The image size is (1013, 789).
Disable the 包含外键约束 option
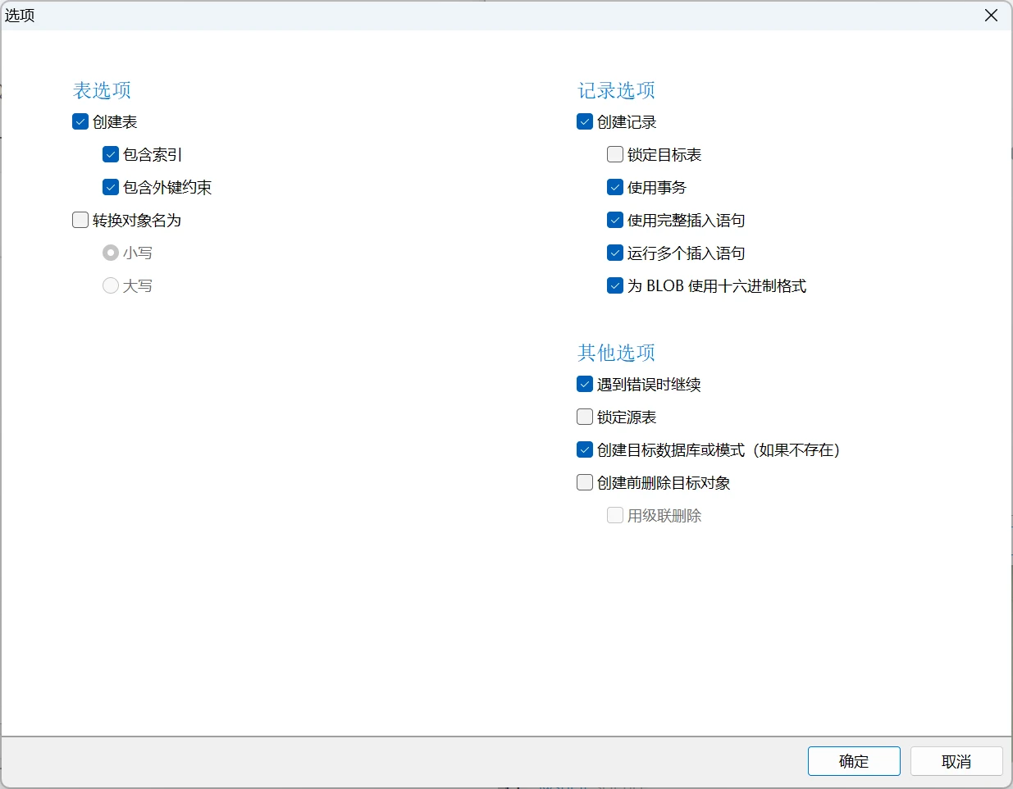click(x=111, y=188)
